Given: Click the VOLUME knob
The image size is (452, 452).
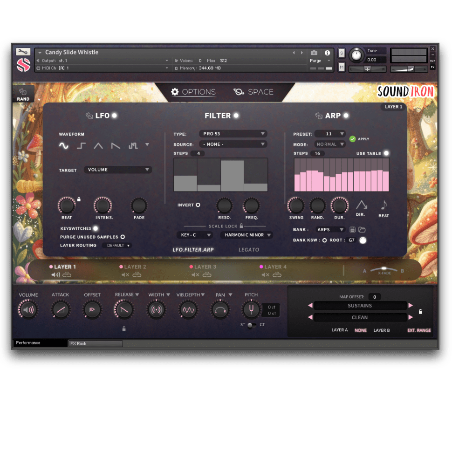Looking at the screenshot, I should click(x=28, y=310).
